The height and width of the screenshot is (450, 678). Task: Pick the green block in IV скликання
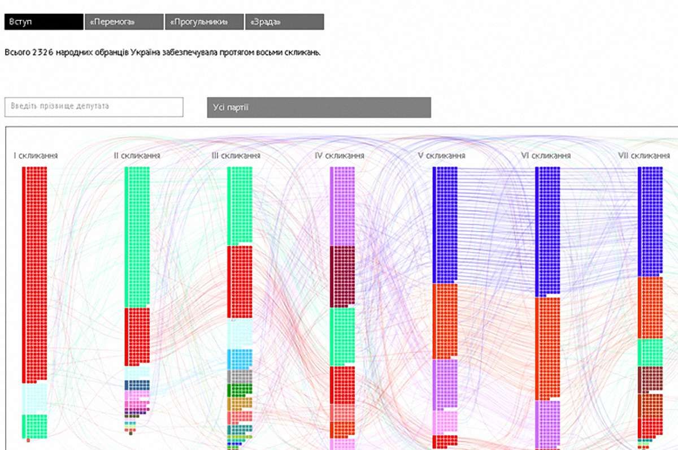click(x=342, y=336)
